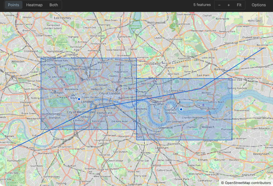Open the Options menu
Viewport: 273px width, 186px height.
coord(258,5)
